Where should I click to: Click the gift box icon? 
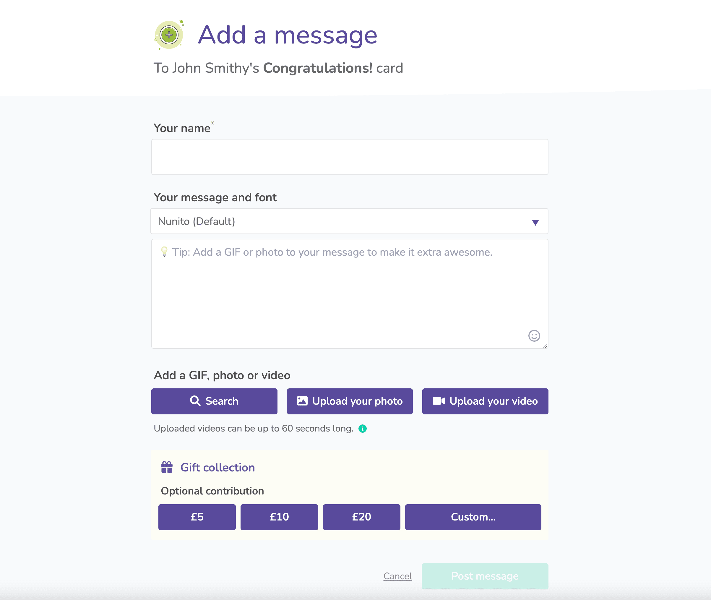[x=167, y=467]
